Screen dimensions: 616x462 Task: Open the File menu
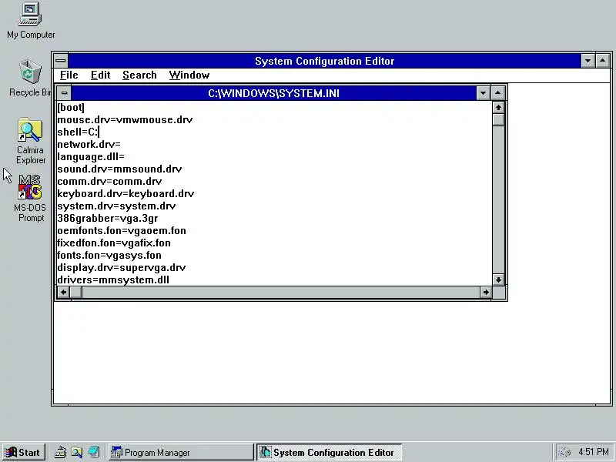[69, 75]
